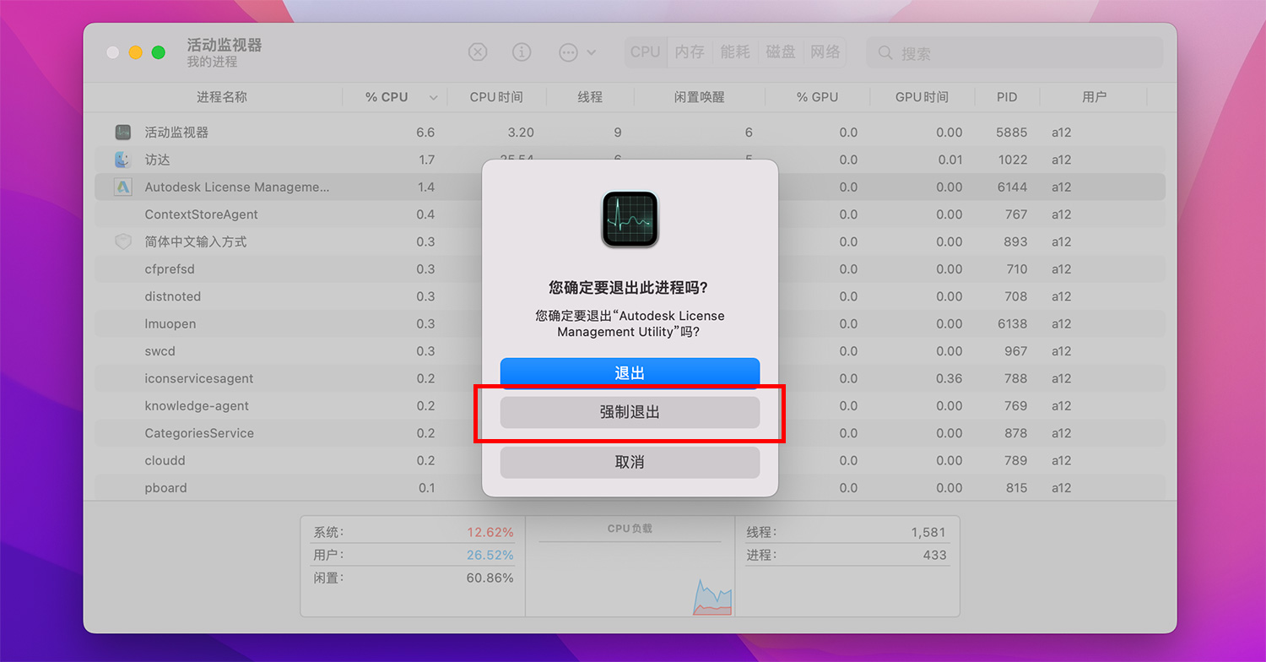Select the lmuopen process

(170, 323)
